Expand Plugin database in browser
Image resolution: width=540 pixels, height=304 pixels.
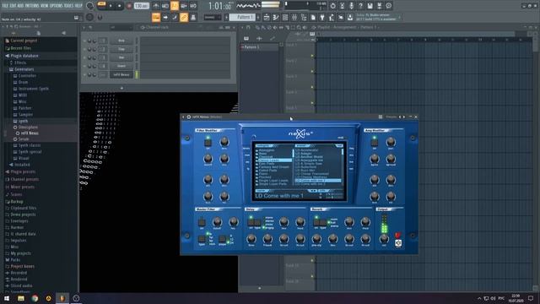click(24, 56)
